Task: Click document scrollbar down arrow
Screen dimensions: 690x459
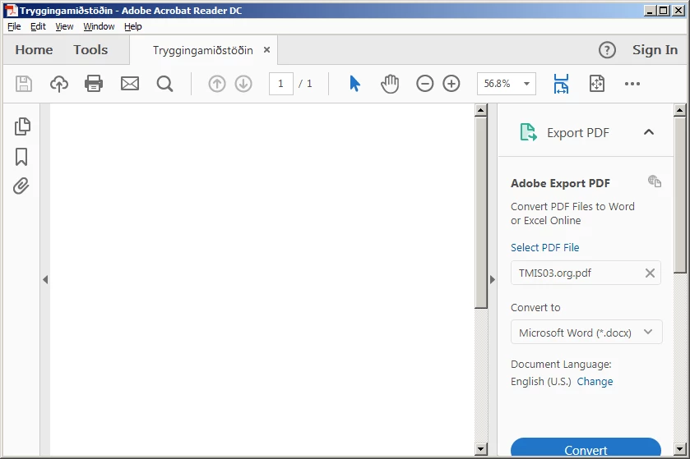Action: click(x=481, y=449)
